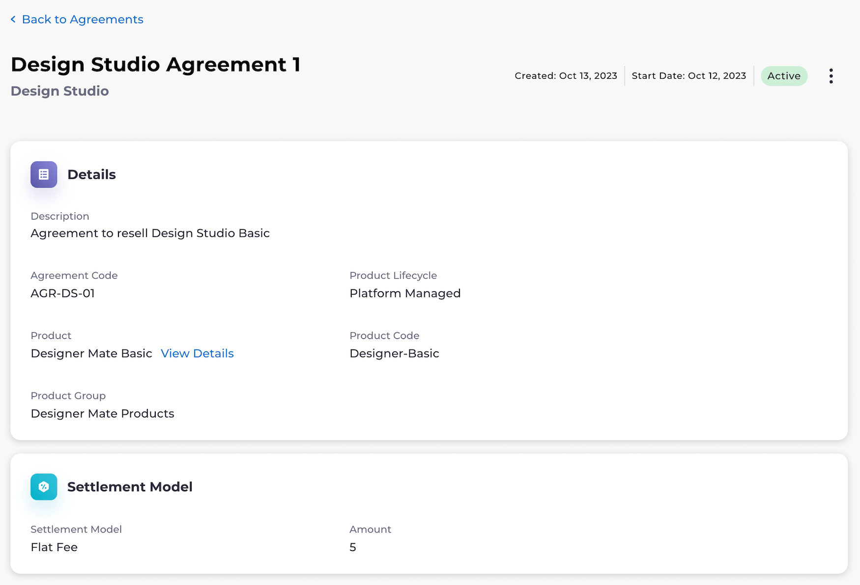Select the Designer Mate Products value
Screen dimensions: 860x585
(102, 414)
